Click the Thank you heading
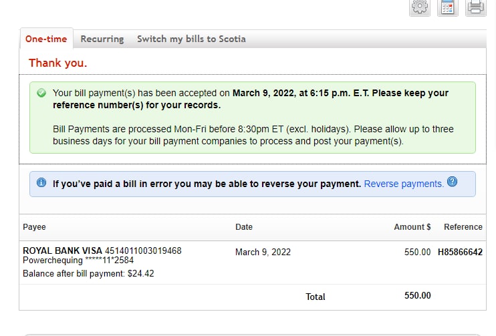Viewport: 496px width, 336px height. coord(58,63)
